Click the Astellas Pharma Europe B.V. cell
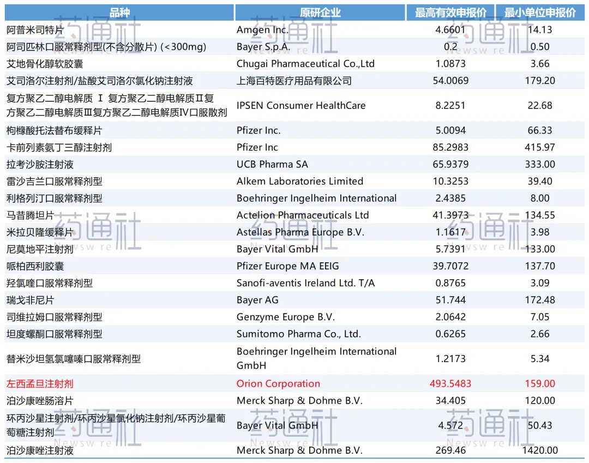This screenshot has height=463, width=589. point(300,232)
